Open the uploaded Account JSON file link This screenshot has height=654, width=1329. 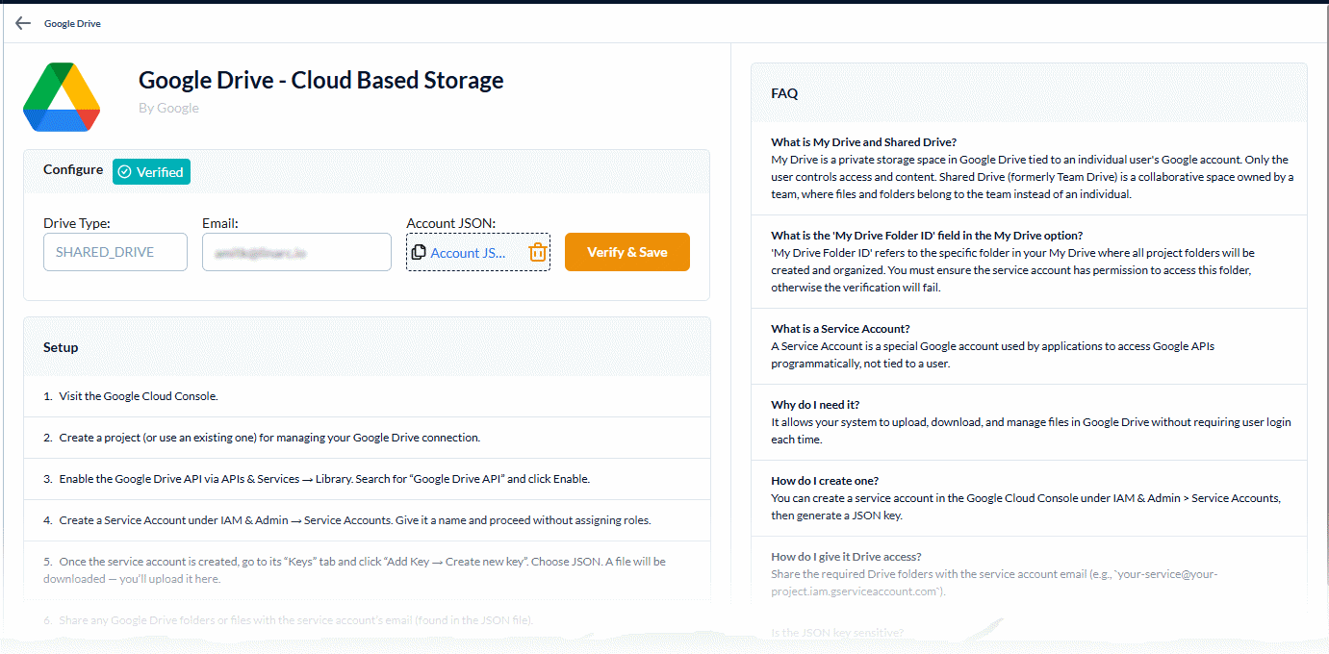(x=468, y=253)
